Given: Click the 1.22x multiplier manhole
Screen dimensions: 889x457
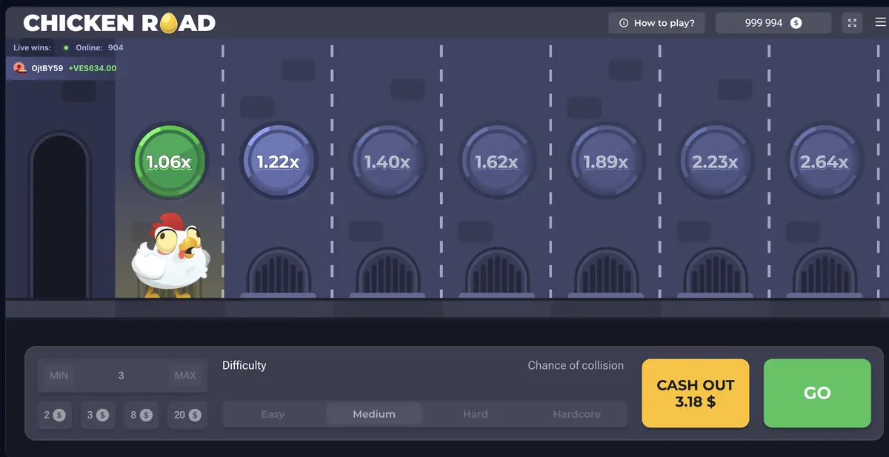Looking at the screenshot, I should [278, 161].
